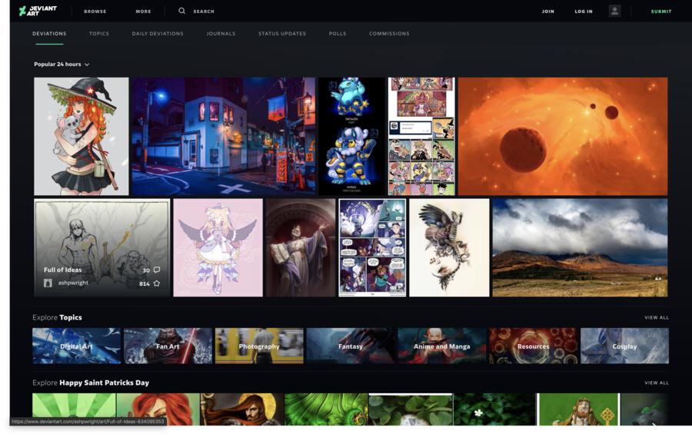Viewport: 692px width, 437px height.
Task: Open the Popular 24 hours dropdown
Action: 62,65
